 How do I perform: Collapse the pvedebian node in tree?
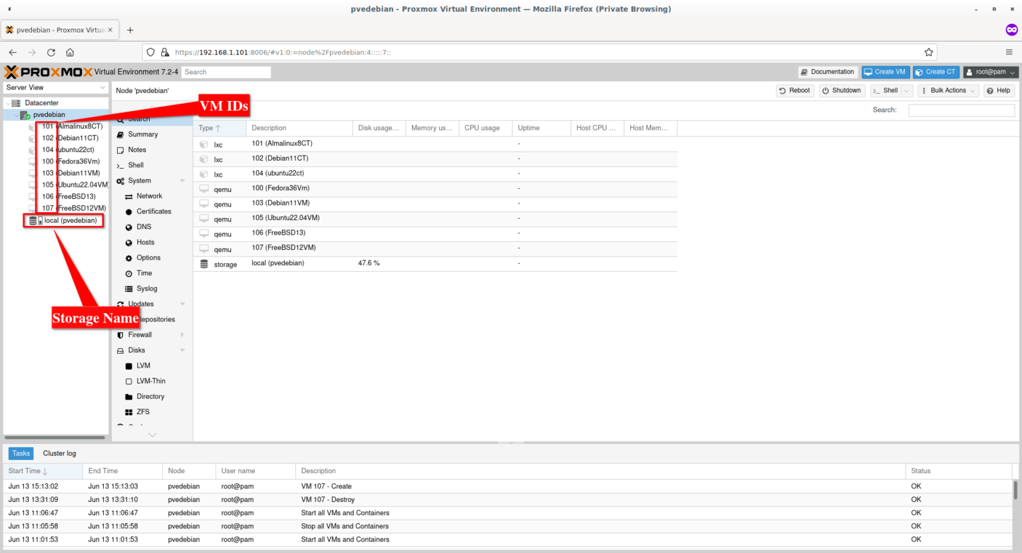[x=15, y=114]
